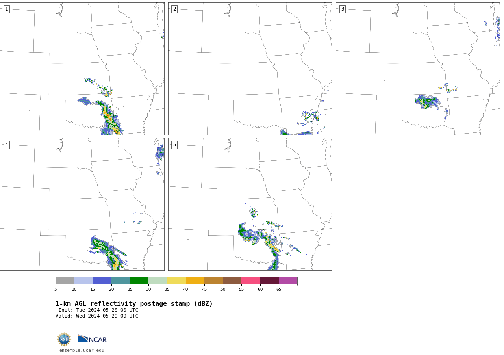Click the teal 20-25 dBZ swatch
Screen dimensions: 504x355
coord(121,281)
